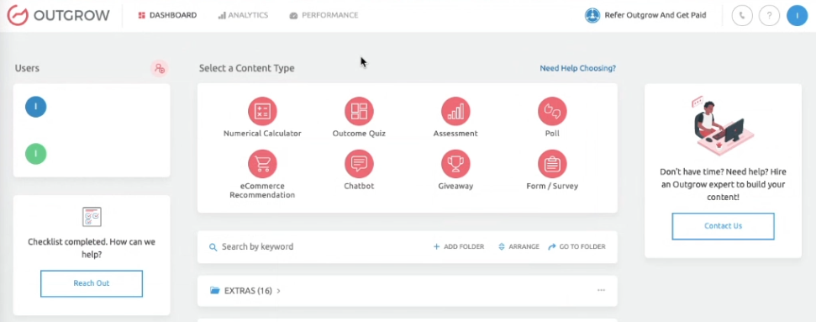Image resolution: width=816 pixels, height=322 pixels.
Task: Click the phone call icon
Action: point(741,16)
